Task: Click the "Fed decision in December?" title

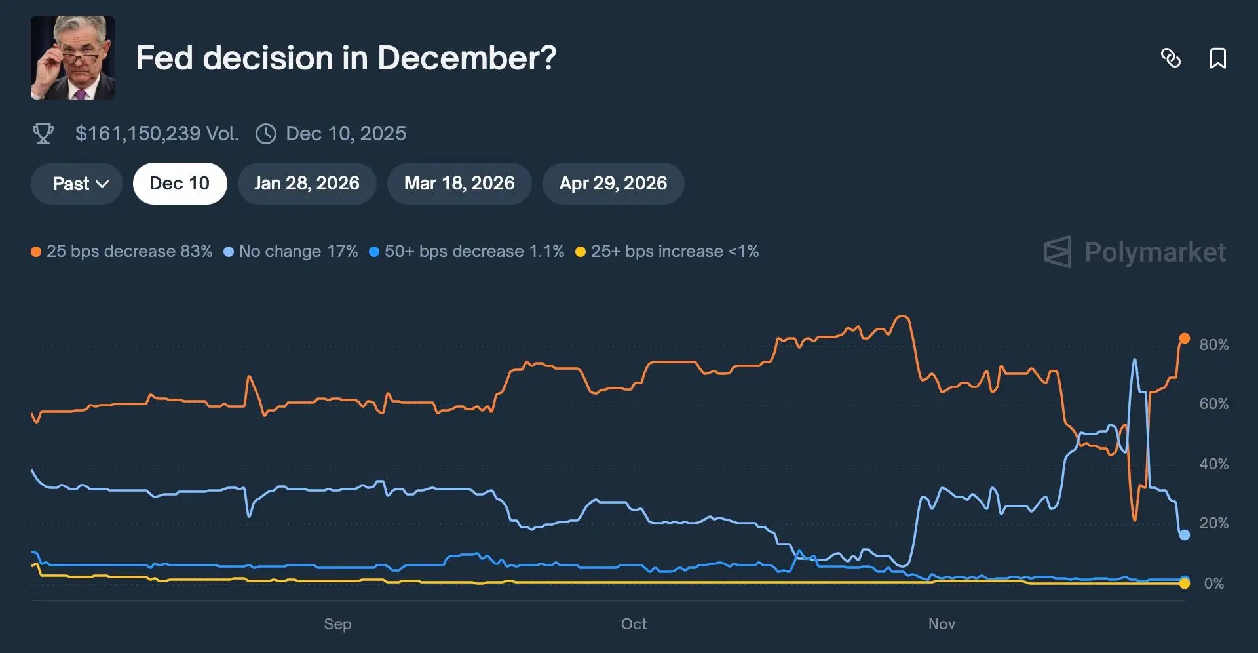Action: point(346,58)
